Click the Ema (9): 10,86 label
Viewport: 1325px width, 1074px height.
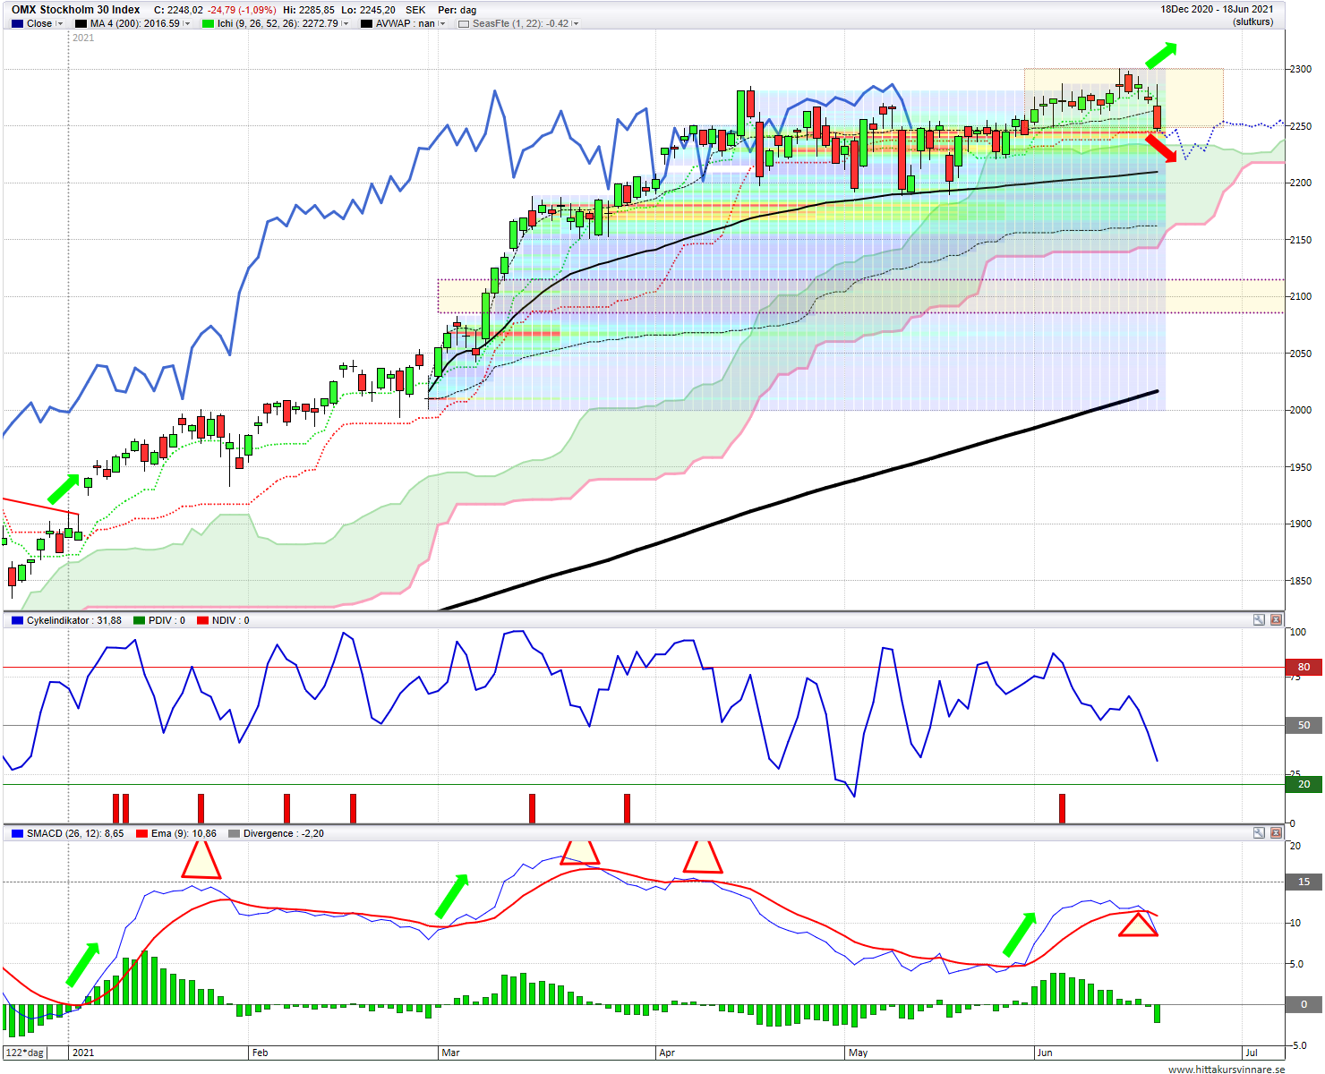tap(184, 833)
